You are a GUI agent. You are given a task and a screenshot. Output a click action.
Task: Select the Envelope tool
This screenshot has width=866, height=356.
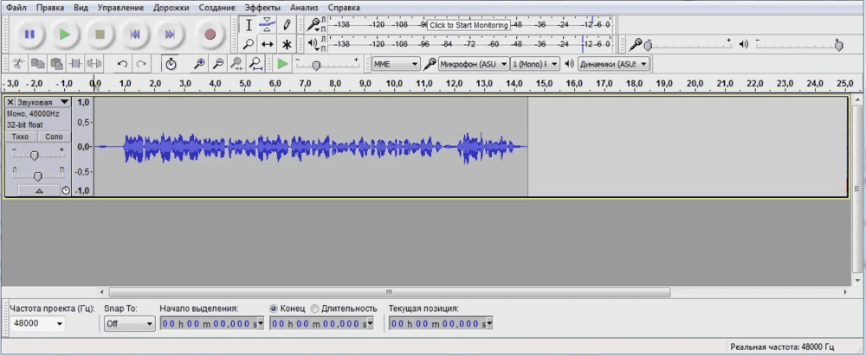[x=268, y=25]
